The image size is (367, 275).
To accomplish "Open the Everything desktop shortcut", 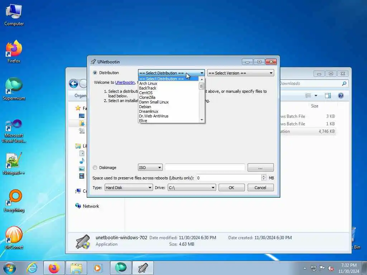I will [x=14, y=201].
